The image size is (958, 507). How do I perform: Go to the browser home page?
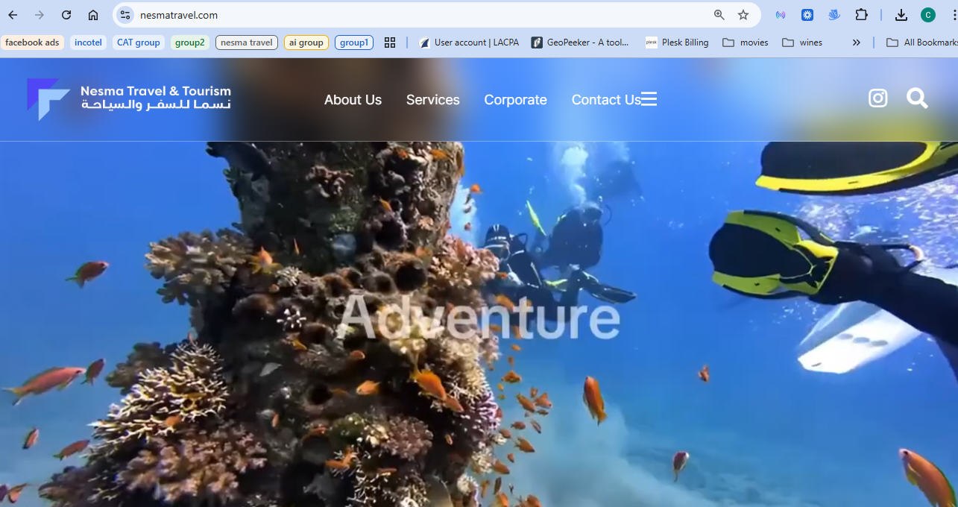click(93, 15)
